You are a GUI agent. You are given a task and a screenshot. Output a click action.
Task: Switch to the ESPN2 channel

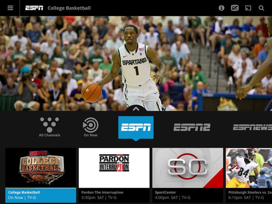[x=192, y=127]
